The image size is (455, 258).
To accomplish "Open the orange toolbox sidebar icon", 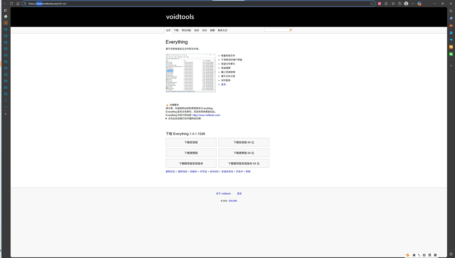I will click(x=451, y=26).
